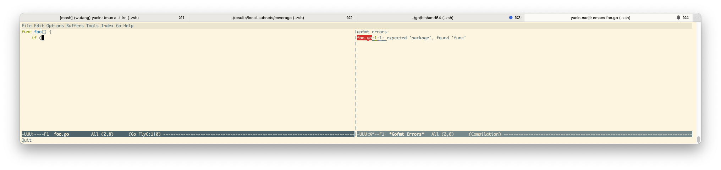
Task: Switch to the ~/go/bin/amd64 tab
Action: point(440,18)
